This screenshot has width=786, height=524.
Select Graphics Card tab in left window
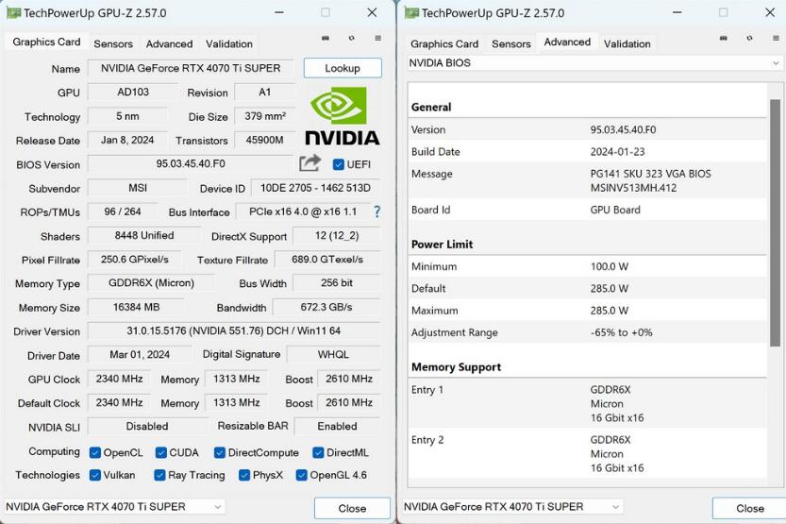(46, 42)
